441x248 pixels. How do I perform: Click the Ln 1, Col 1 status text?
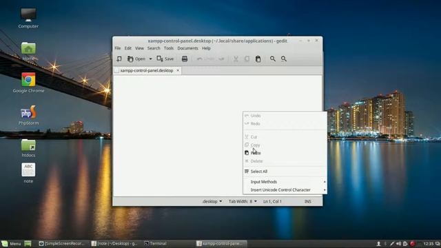(272, 201)
